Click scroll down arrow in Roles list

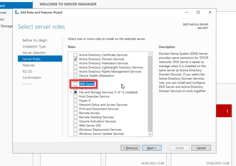[150, 134]
